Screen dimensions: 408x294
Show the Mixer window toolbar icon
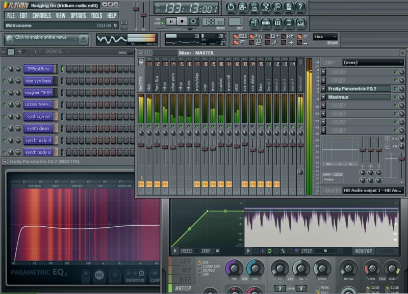(300, 23)
